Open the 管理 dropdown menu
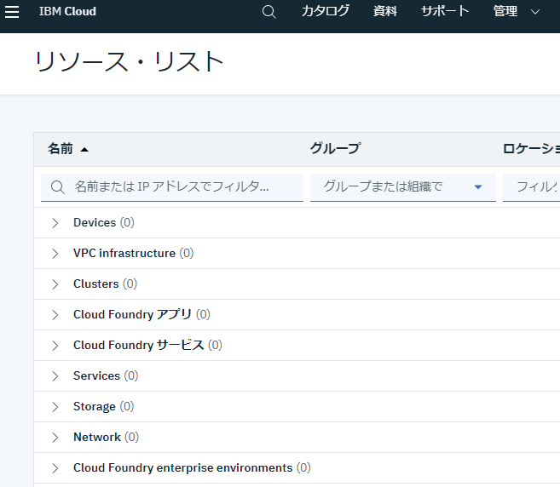The height and width of the screenshot is (487, 560). 516,11
